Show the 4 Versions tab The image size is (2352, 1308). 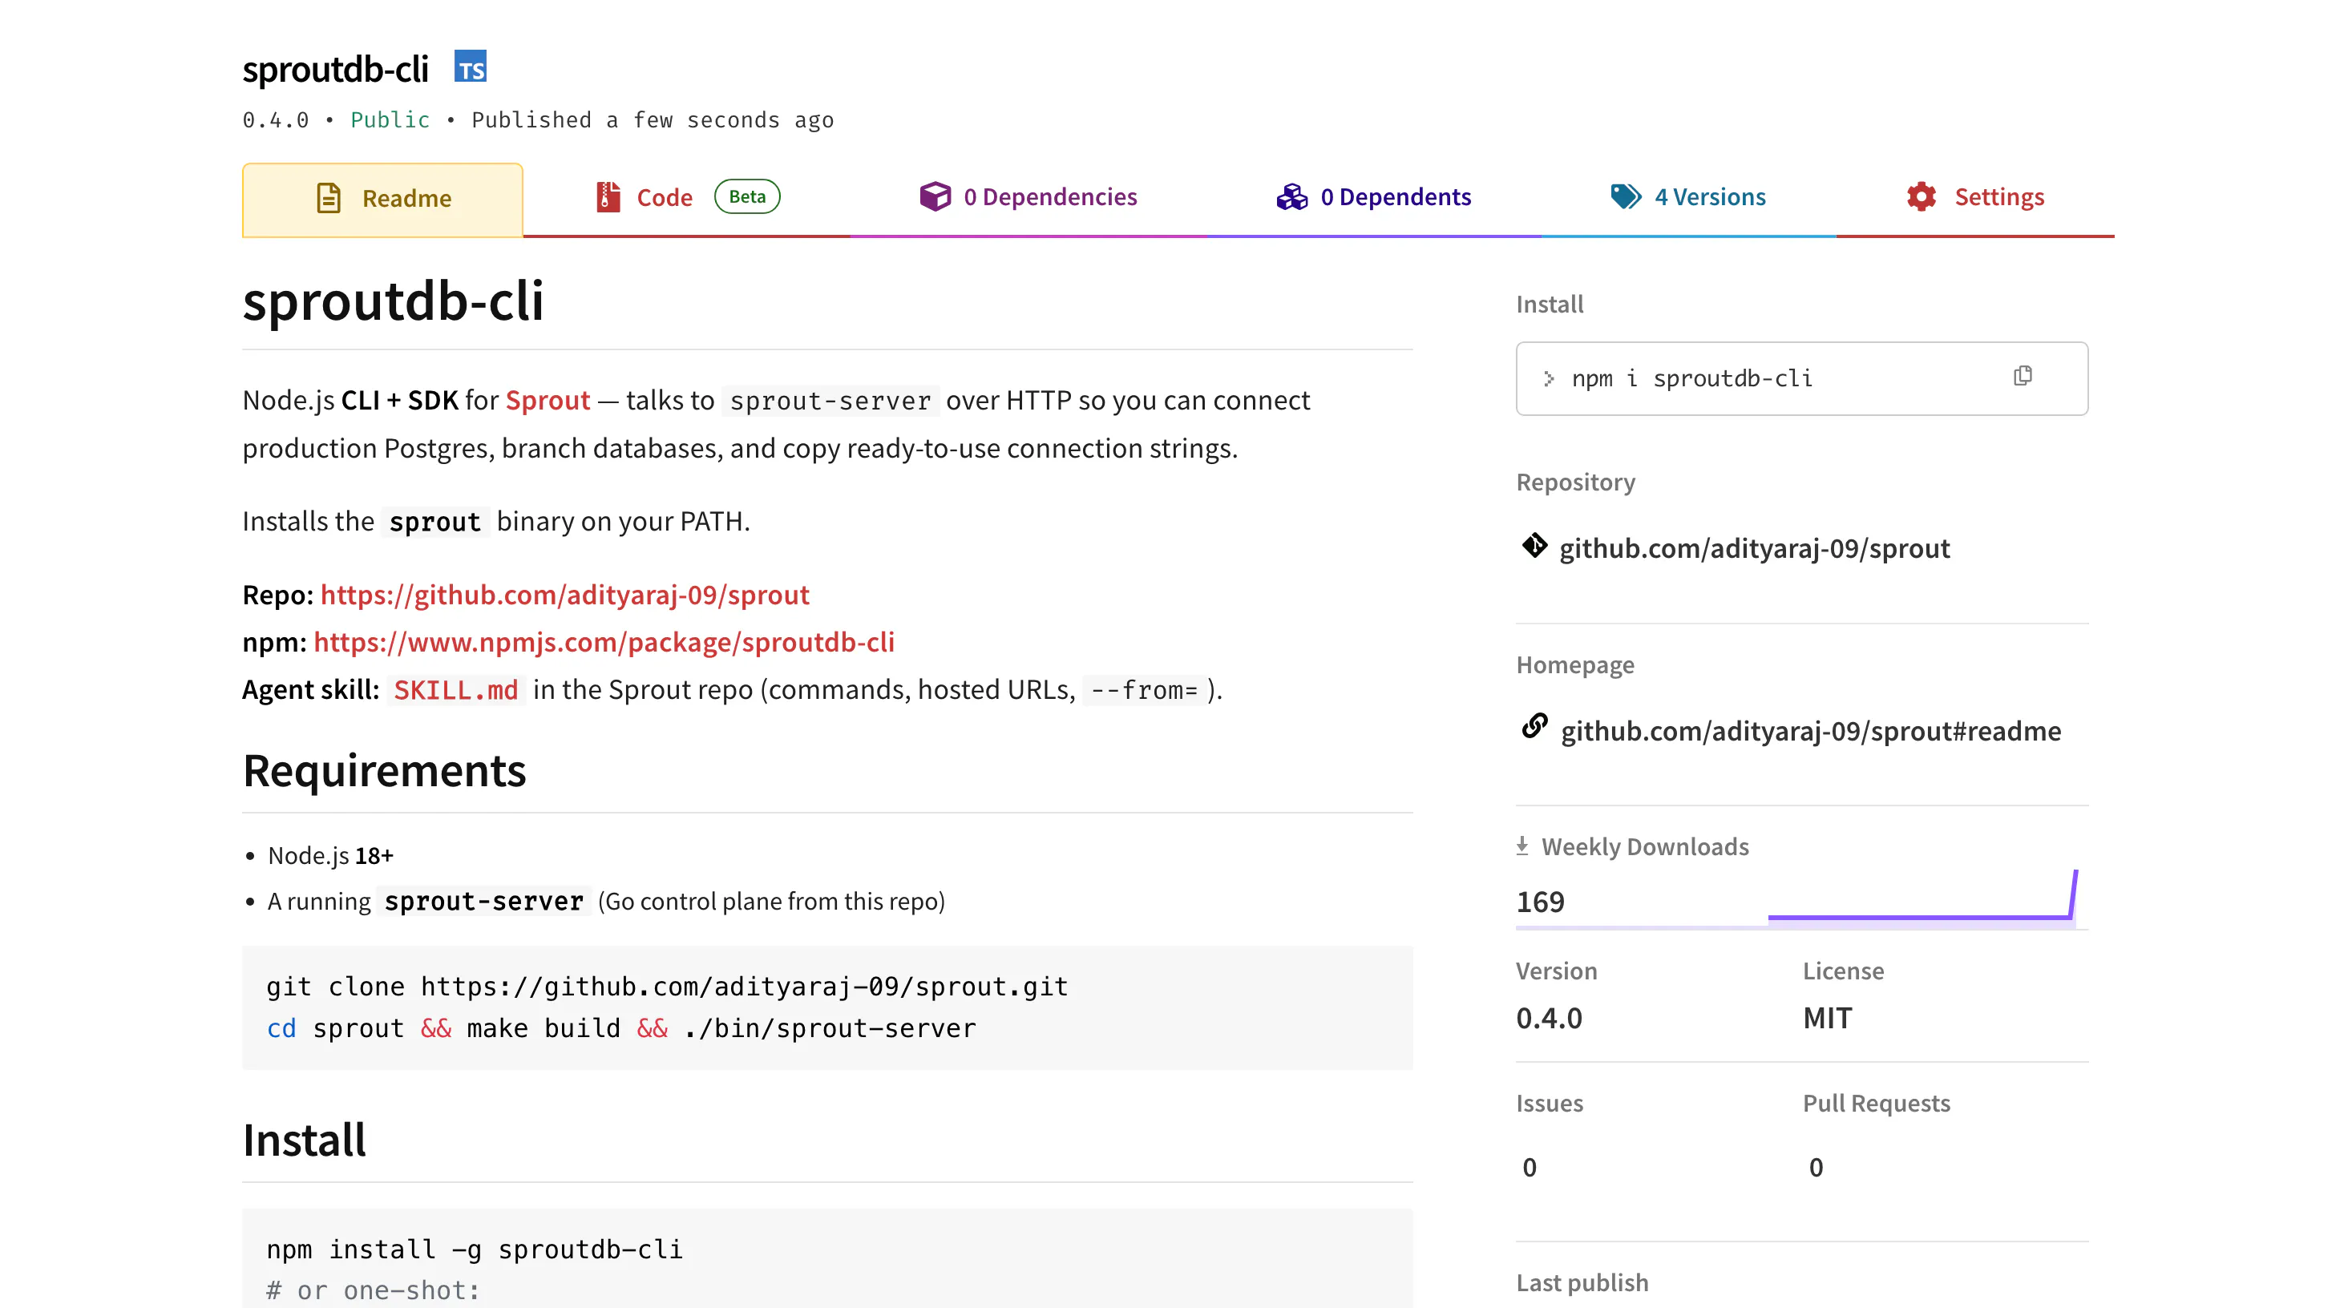tap(1688, 197)
